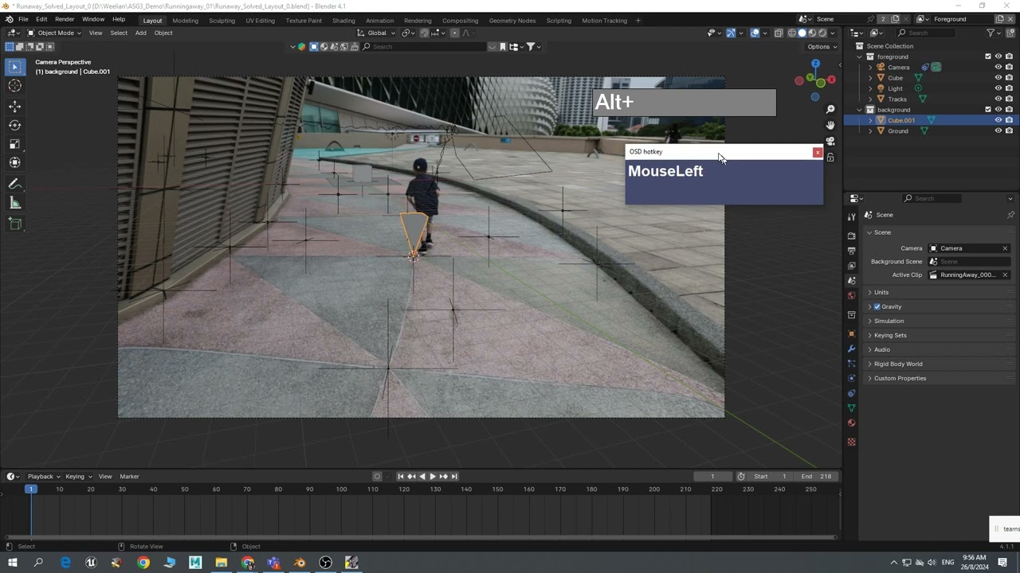
Task: Expand the Units panel
Action: coord(881,292)
